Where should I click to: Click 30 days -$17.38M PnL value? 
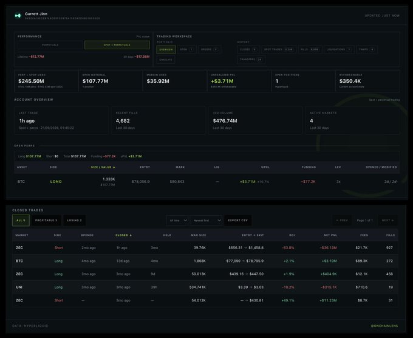click(x=142, y=57)
